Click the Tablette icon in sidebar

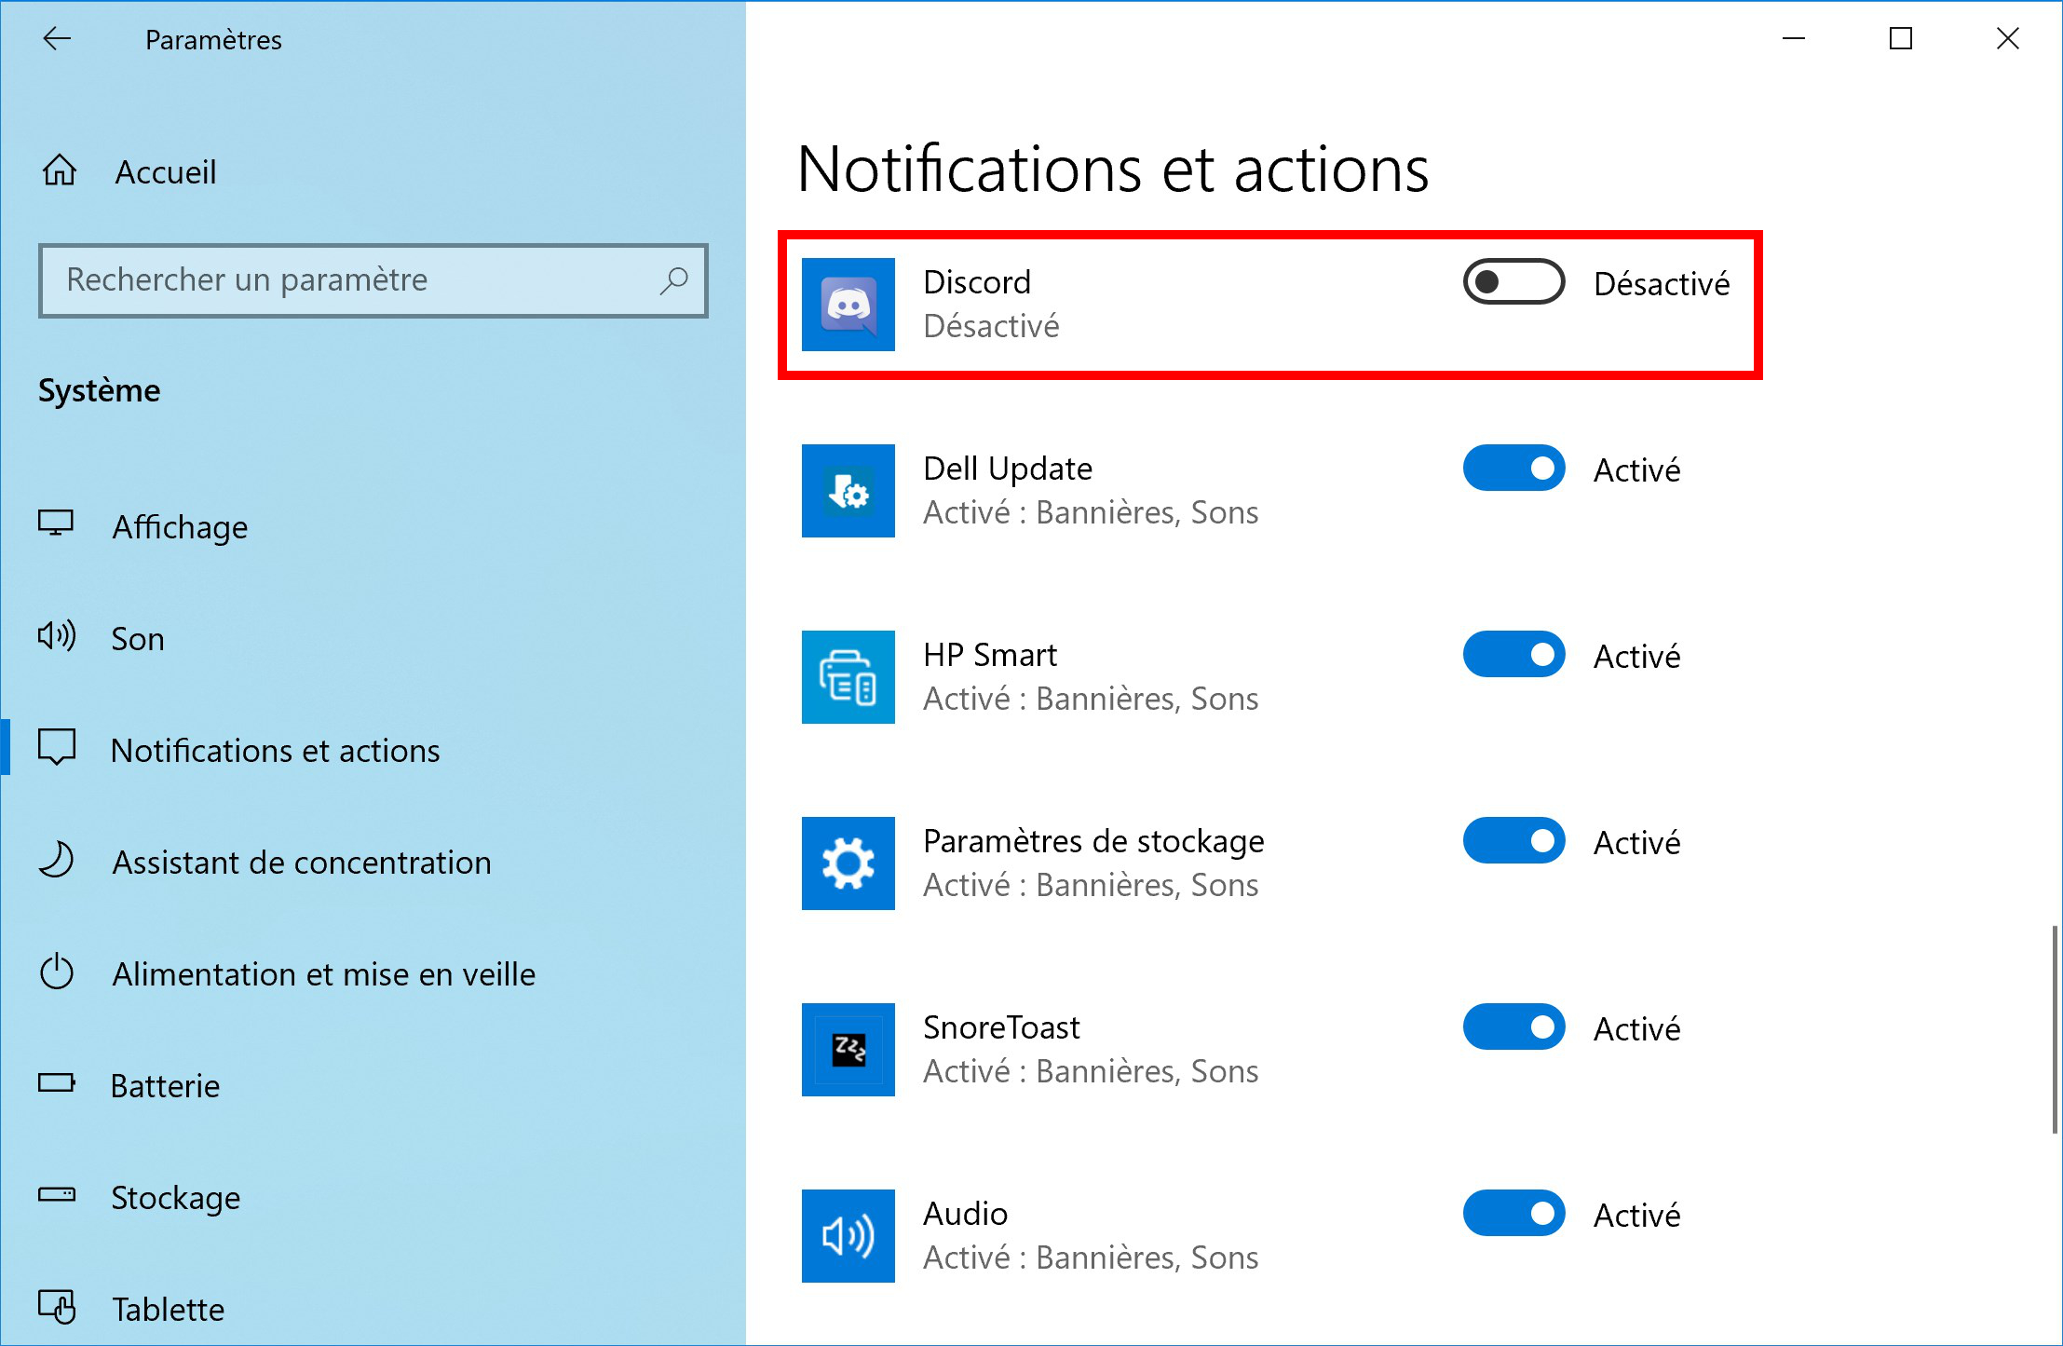[x=56, y=1307]
